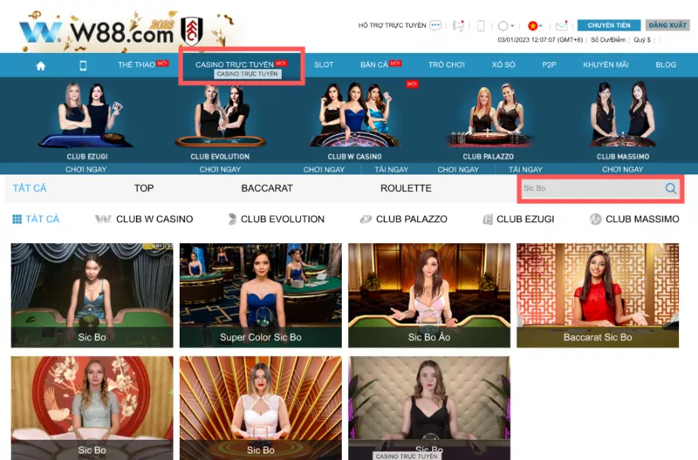Click TẢI NGAY under Club W Casino
The width and height of the screenshot is (698, 460).
[391, 169]
